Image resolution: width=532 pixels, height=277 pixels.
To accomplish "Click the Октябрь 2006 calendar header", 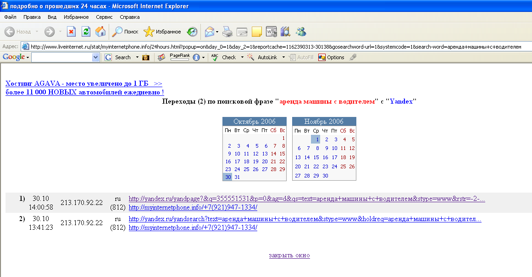I will click(x=255, y=122).
